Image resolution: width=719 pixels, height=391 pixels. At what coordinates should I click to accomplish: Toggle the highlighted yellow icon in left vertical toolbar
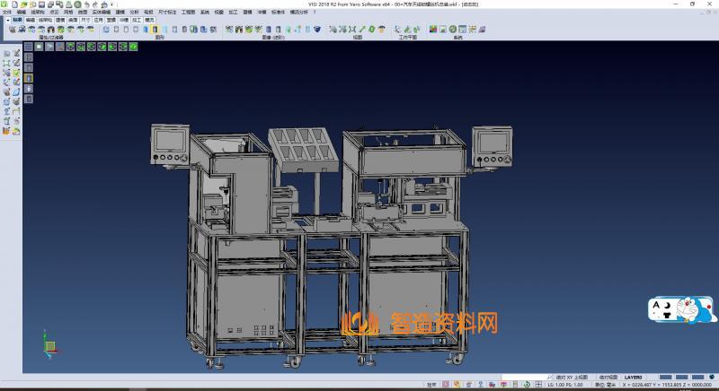click(28, 78)
